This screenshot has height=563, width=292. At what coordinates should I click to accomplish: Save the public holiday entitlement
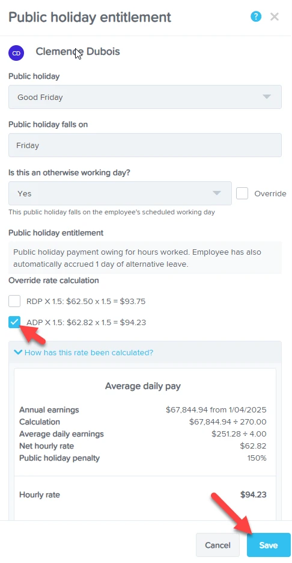[x=269, y=545]
